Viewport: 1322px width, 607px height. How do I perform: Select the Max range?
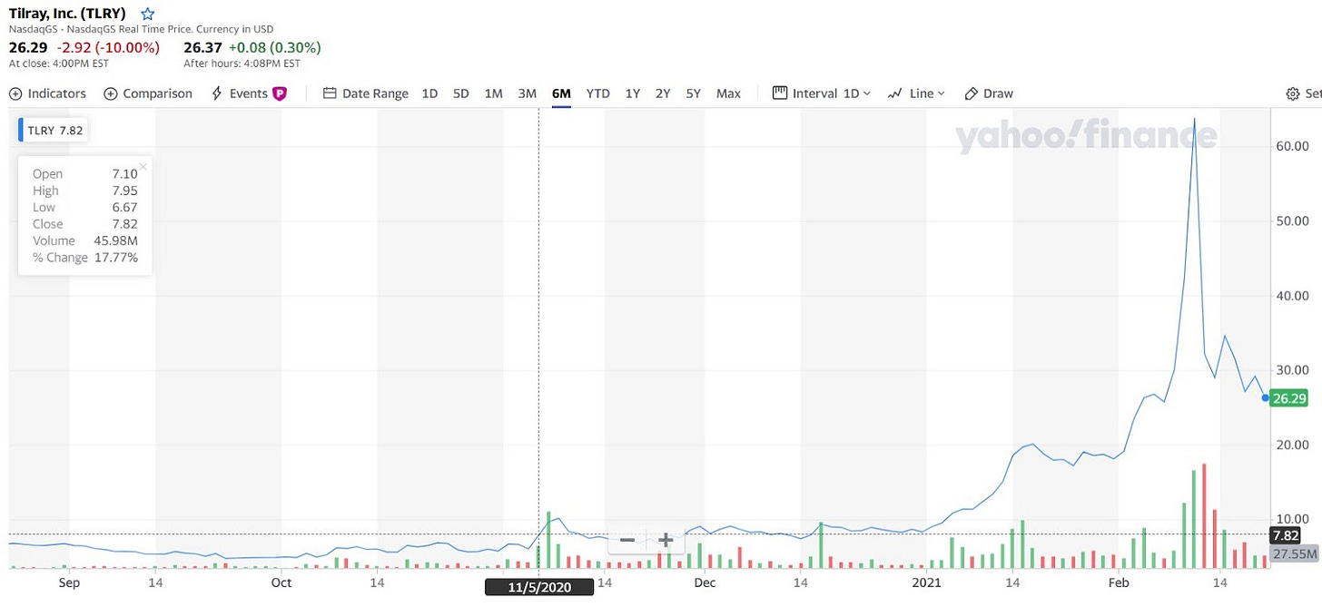coord(728,93)
